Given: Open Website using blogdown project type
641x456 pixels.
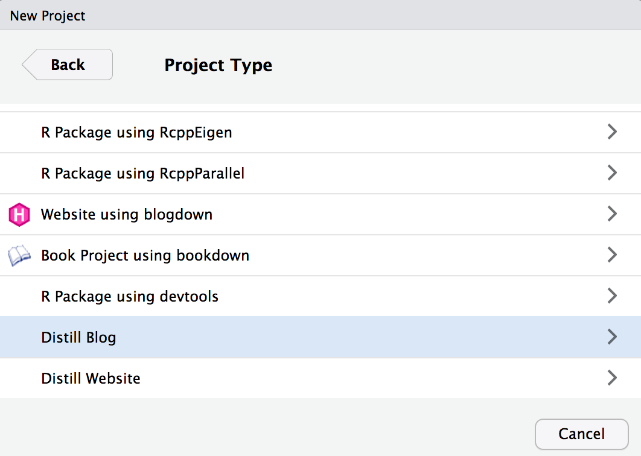Looking at the screenshot, I should [126, 214].
